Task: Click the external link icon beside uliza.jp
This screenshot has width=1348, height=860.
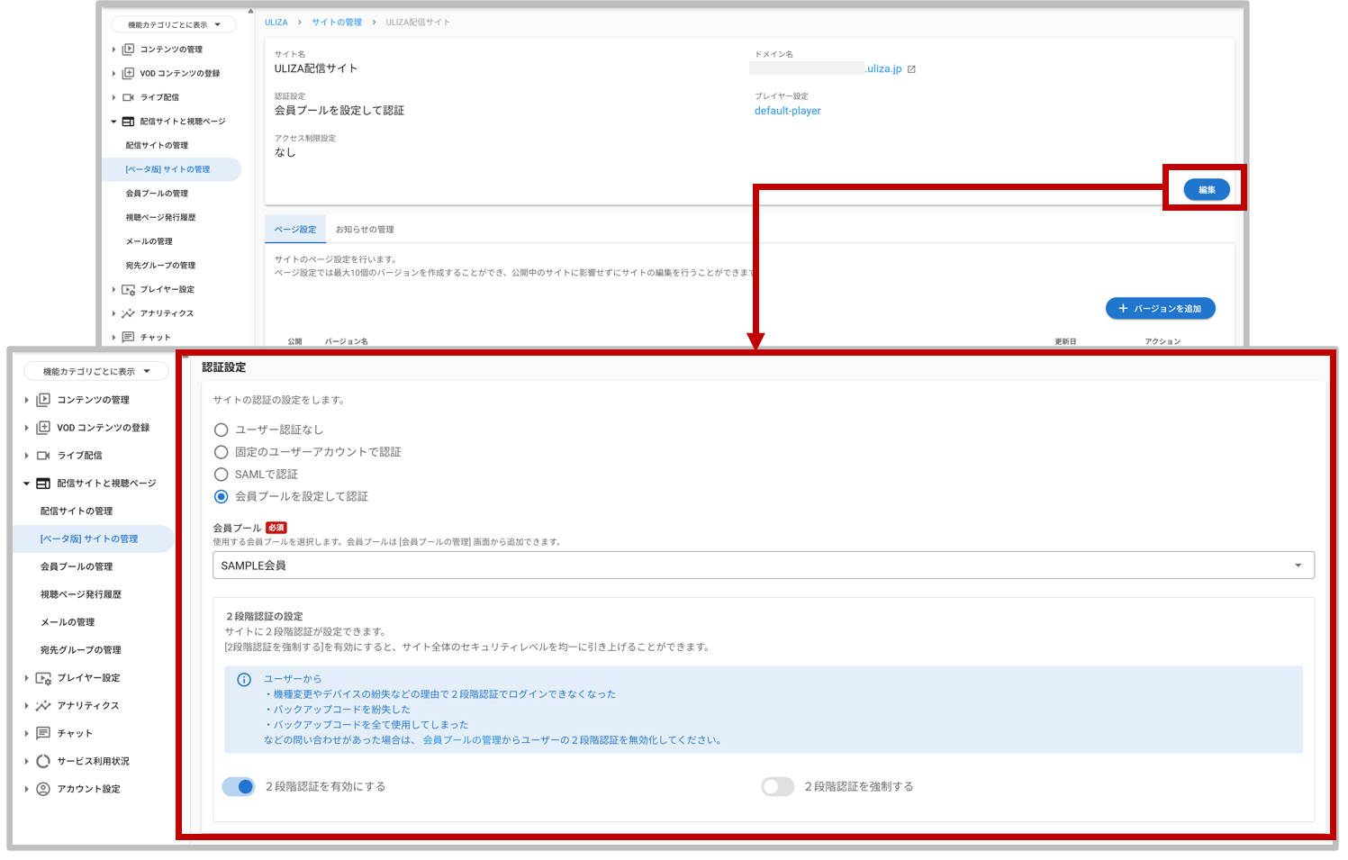Action: [911, 69]
